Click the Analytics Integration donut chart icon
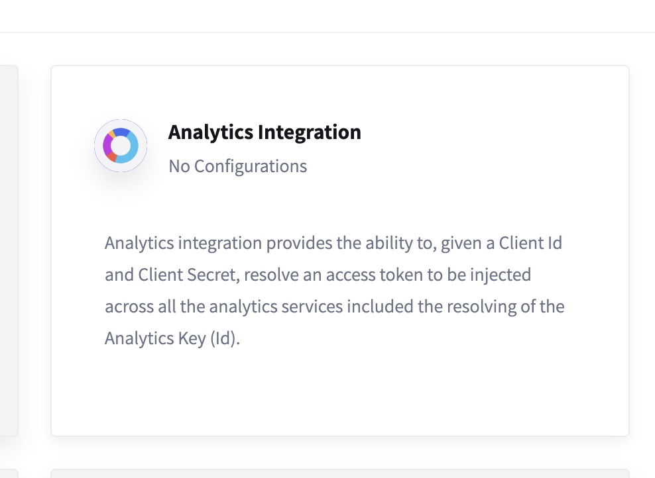Viewport: 655px width, 478px height. click(x=121, y=146)
